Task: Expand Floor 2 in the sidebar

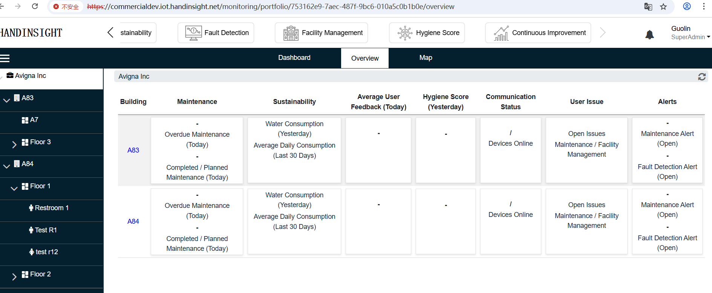Action: [x=14, y=276]
